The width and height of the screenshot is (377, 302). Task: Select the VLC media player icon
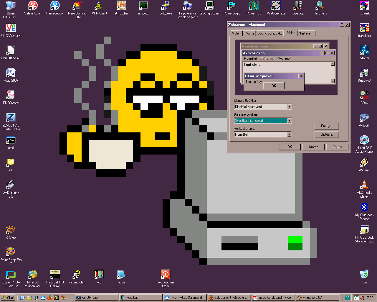(364, 189)
